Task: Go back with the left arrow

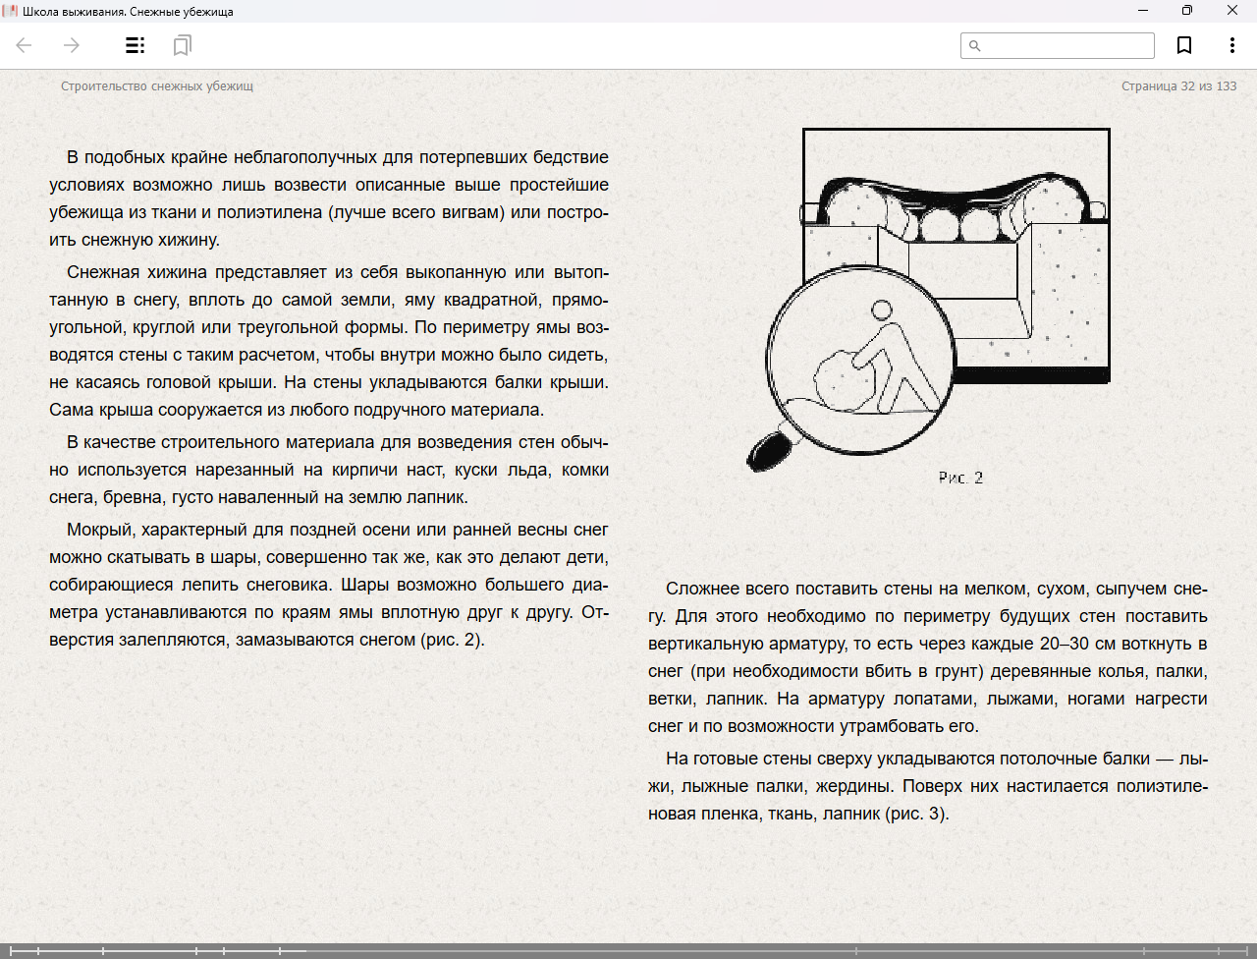Action: point(25,45)
